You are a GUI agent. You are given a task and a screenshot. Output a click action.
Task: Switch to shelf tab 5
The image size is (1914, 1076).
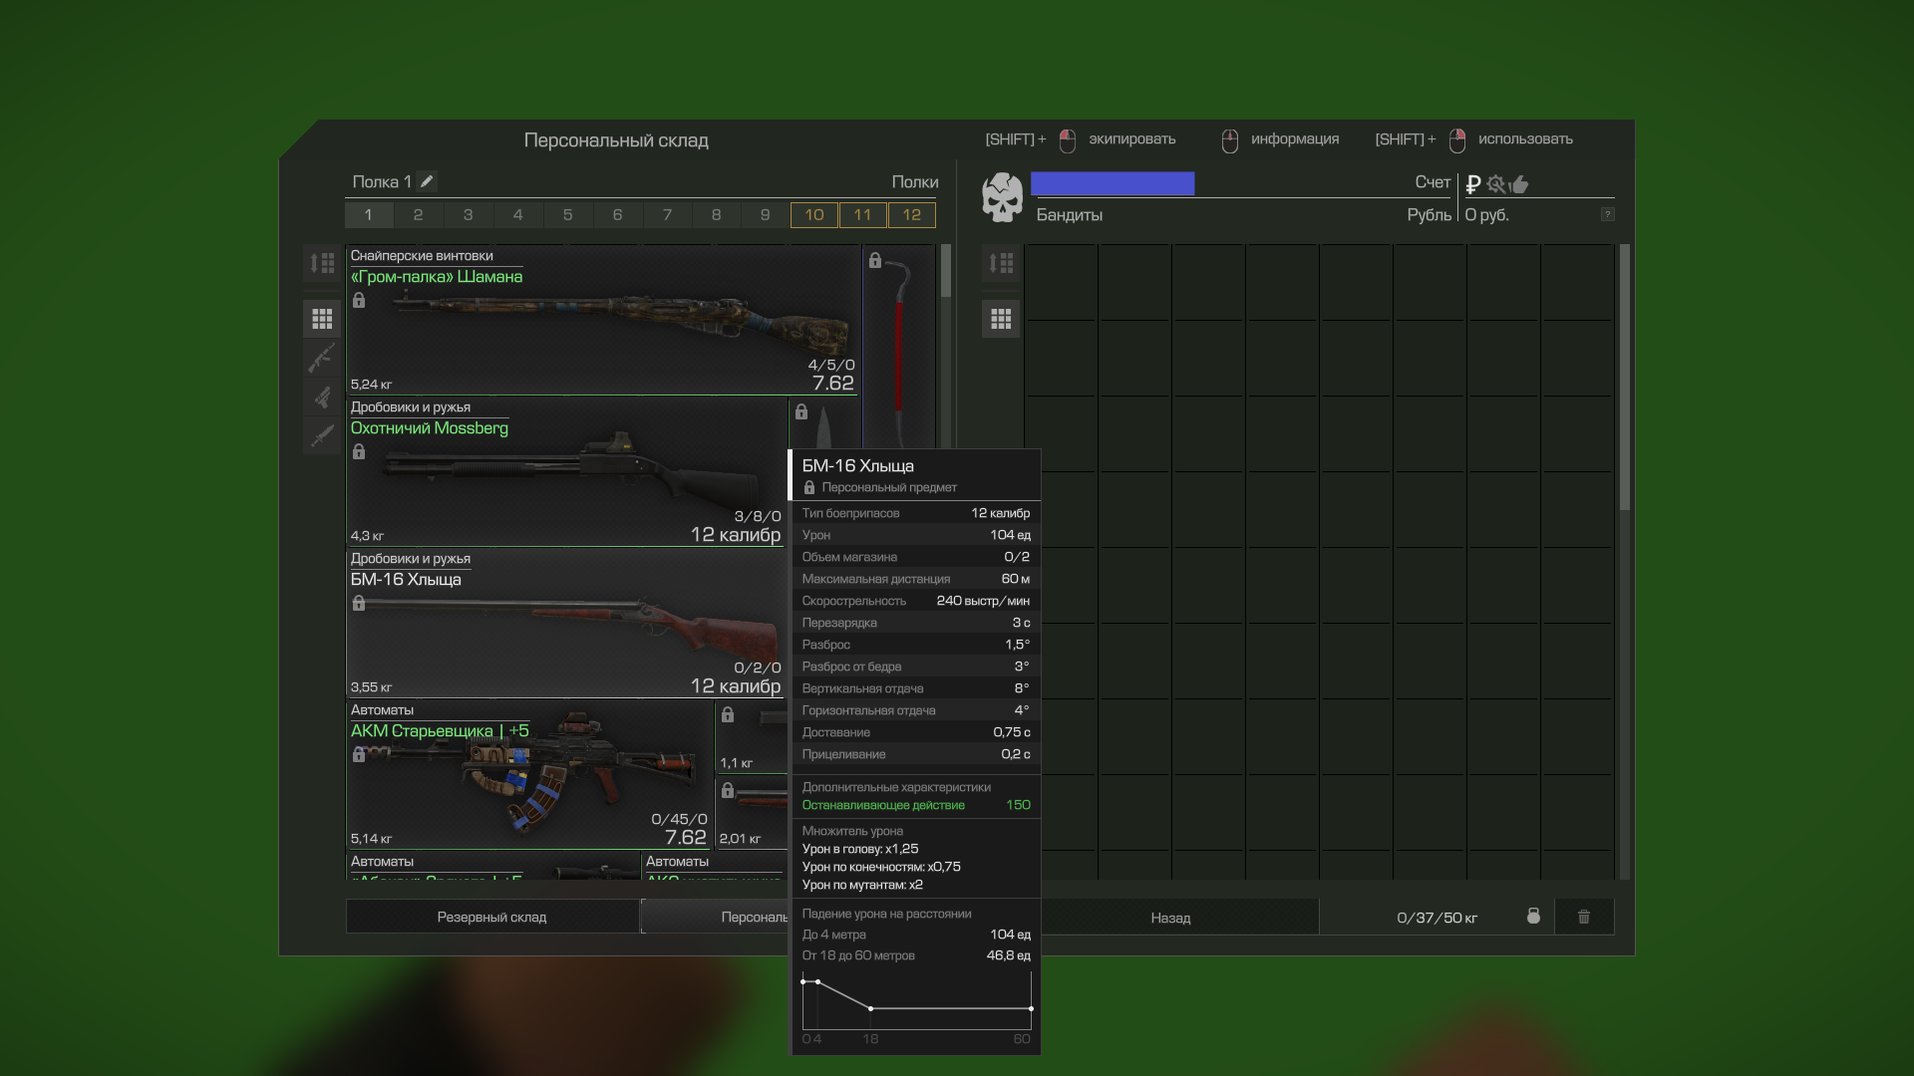pyautogui.click(x=567, y=214)
